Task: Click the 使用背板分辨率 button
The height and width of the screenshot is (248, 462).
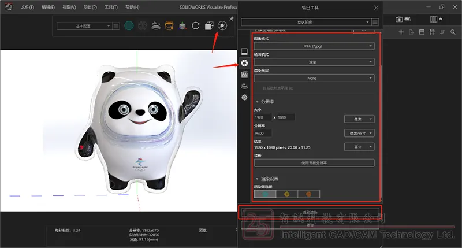Action: tap(314, 163)
